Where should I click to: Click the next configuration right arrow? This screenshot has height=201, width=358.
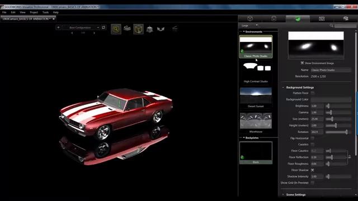(94, 33)
